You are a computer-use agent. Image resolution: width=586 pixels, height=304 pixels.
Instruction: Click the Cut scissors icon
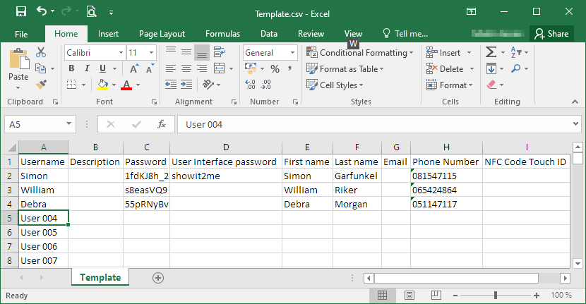point(41,53)
